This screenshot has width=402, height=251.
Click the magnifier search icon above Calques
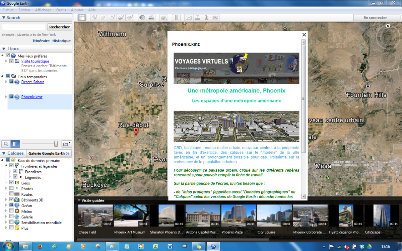click(6, 144)
